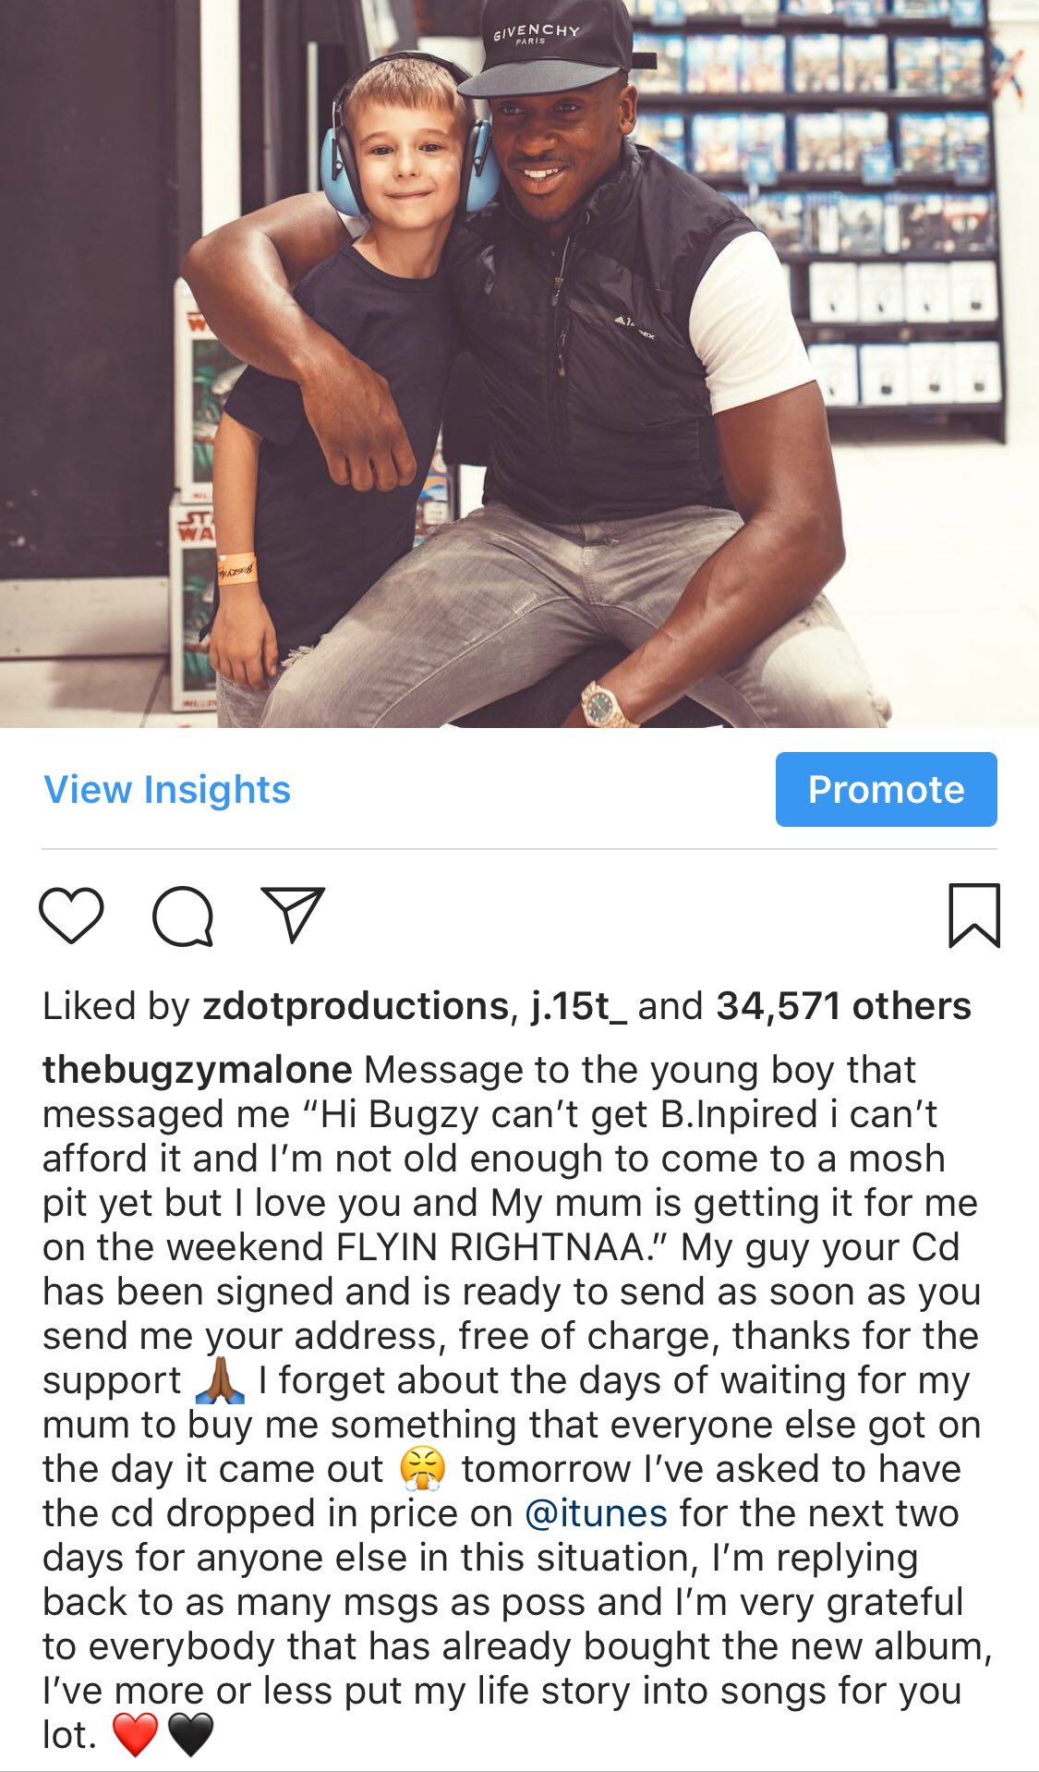Tap the praying hands emoji in the caption
The image size is (1039, 1772).
(x=221, y=1380)
